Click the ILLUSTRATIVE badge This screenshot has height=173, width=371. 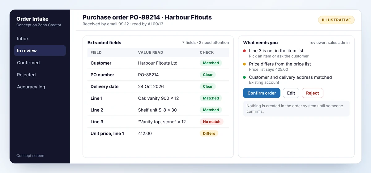(336, 20)
